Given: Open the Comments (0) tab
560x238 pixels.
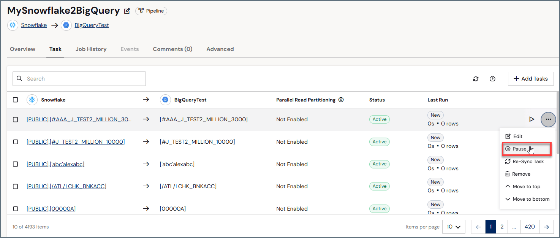Looking at the screenshot, I should click(x=172, y=49).
